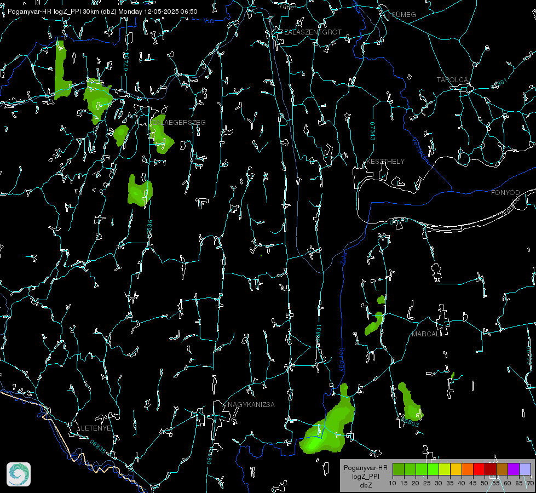Select the 60–65 dBZ purple swatch

pos(513,469)
